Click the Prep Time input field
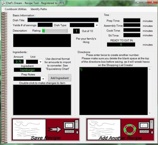Screen dimensions: 158x145 pyautogui.click(x=132, y=20)
